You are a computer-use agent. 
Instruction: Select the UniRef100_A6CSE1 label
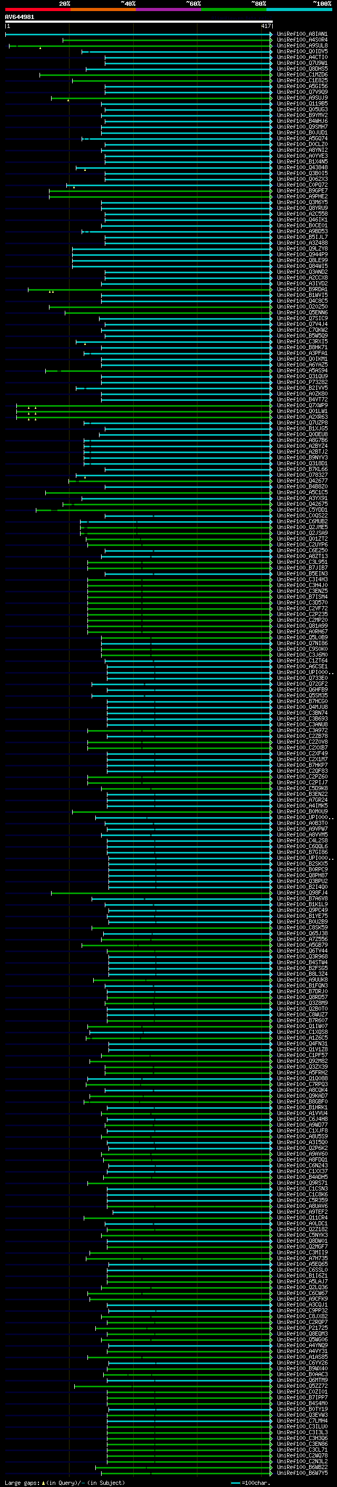(302, 667)
